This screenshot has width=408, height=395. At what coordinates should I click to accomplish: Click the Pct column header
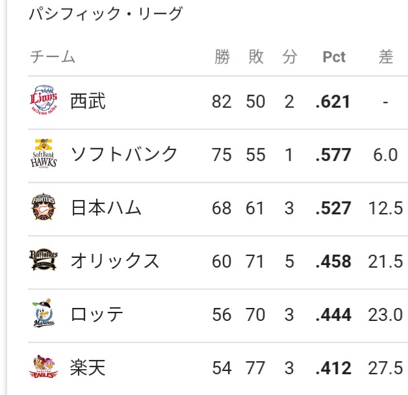[334, 57]
